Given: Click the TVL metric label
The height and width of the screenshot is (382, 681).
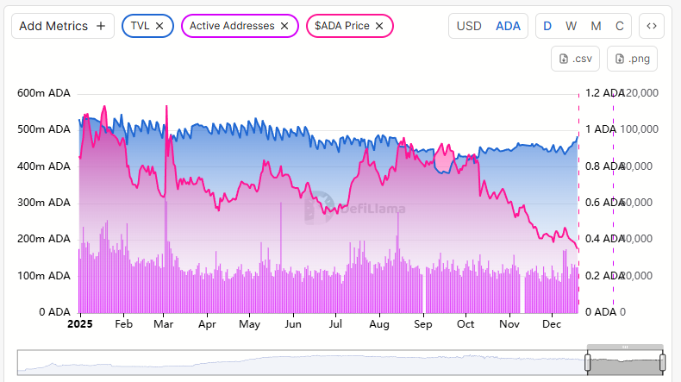Looking at the screenshot, I should pyautogui.click(x=140, y=26).
